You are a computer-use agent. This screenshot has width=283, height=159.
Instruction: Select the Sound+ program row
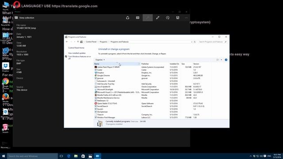click(153, 109)
